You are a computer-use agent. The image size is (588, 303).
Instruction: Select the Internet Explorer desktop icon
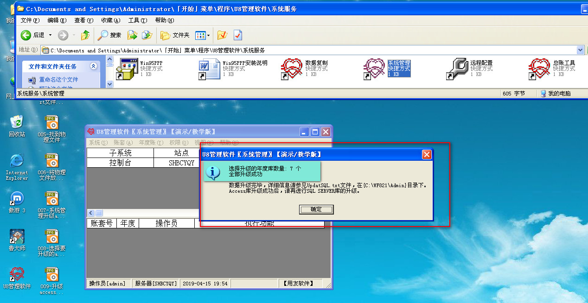point(17,161)
